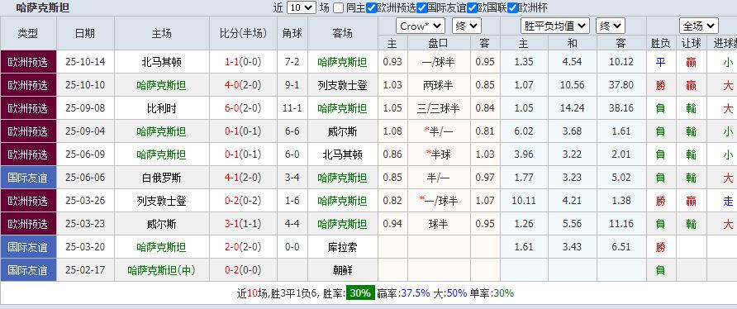
Task: Click the 0-2(0-2) score
Action: tap(243, 202)
